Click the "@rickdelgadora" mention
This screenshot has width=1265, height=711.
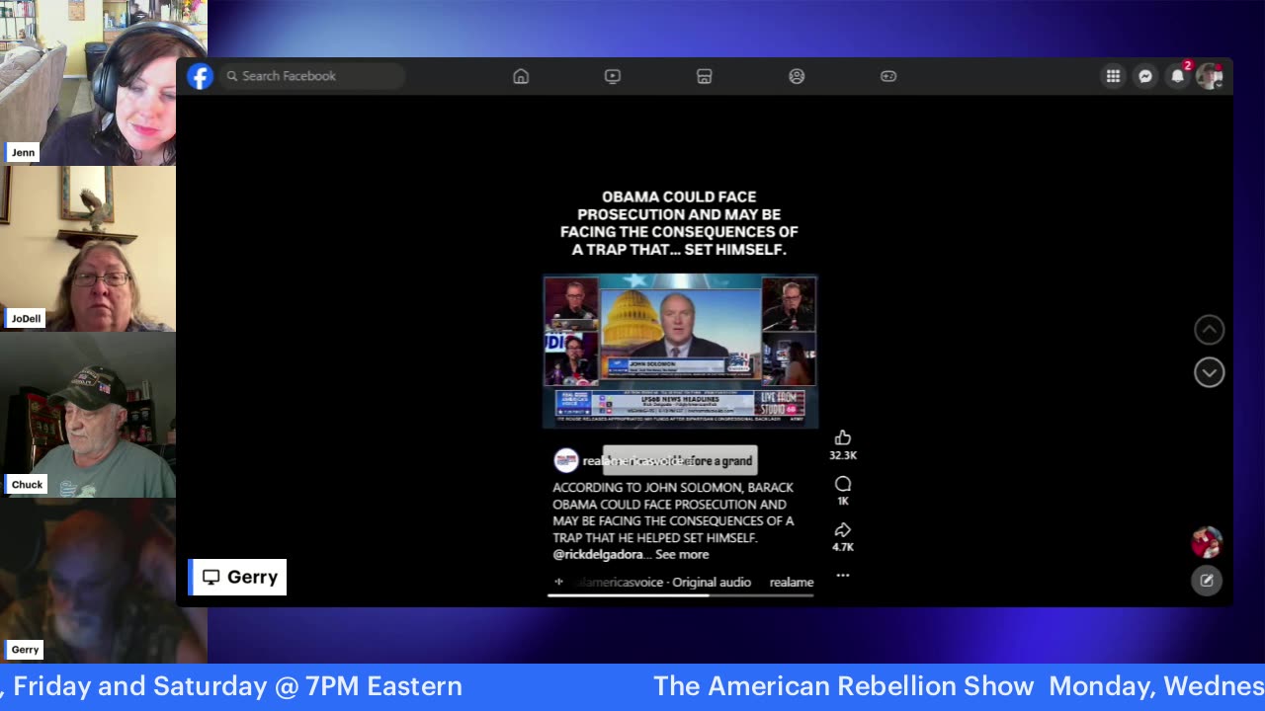598,555
